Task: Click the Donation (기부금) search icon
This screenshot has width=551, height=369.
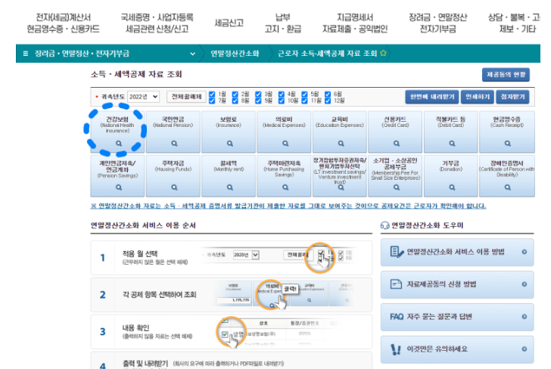Action: (452, 188)
